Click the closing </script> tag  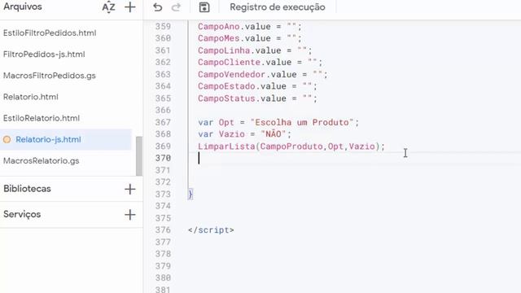[x=211, y=230]
